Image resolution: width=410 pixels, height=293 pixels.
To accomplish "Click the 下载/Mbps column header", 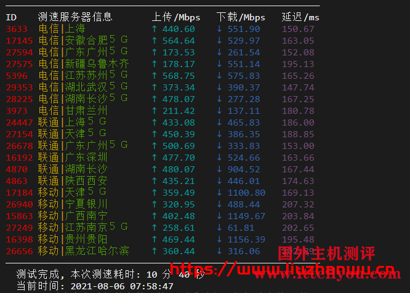I will click(x=241, y=17).
